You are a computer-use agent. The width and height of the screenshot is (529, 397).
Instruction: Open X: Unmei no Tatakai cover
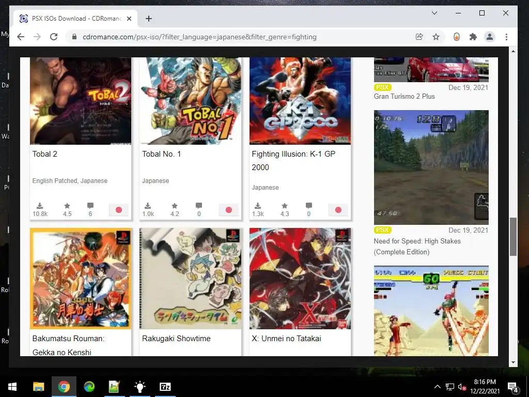pos(300,278)
